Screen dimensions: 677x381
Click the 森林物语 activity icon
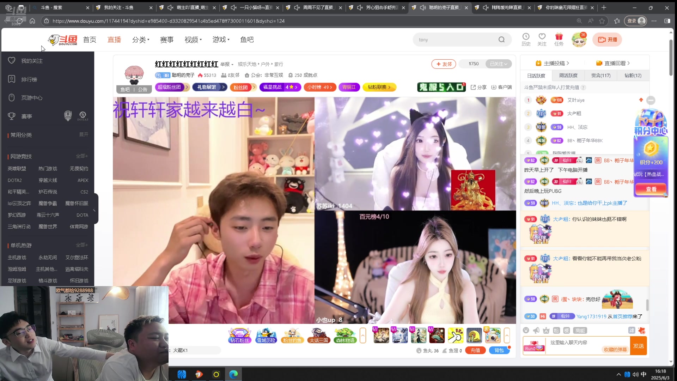coord(345,335)
